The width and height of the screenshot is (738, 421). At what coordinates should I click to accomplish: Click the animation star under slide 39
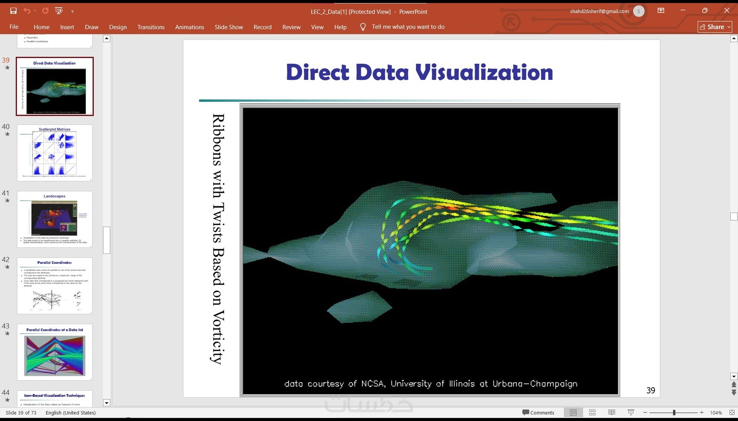coord(7,68)
